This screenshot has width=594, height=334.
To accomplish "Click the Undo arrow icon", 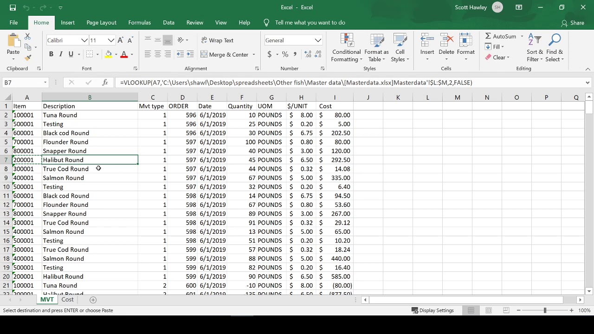I will tap(26, 7).
